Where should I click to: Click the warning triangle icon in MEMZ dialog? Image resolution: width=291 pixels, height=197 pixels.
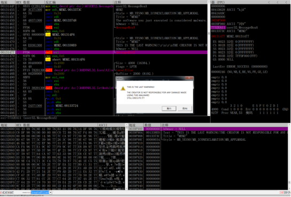(123, 88)
